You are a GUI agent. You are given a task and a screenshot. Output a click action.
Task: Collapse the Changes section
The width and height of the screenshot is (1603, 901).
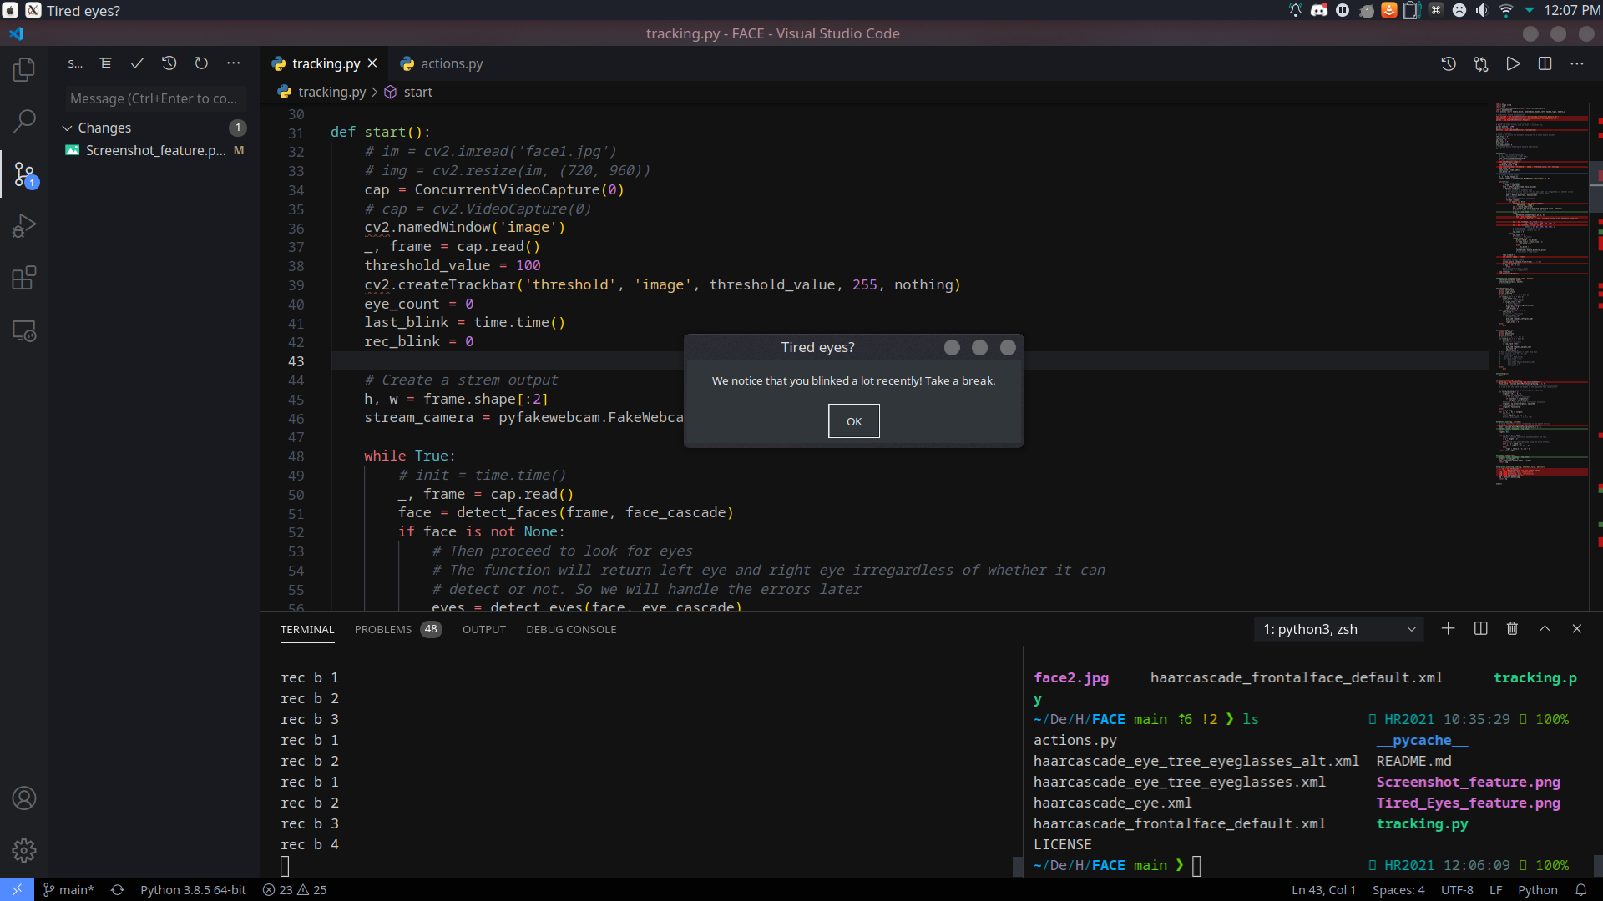(x=68, y=128)
